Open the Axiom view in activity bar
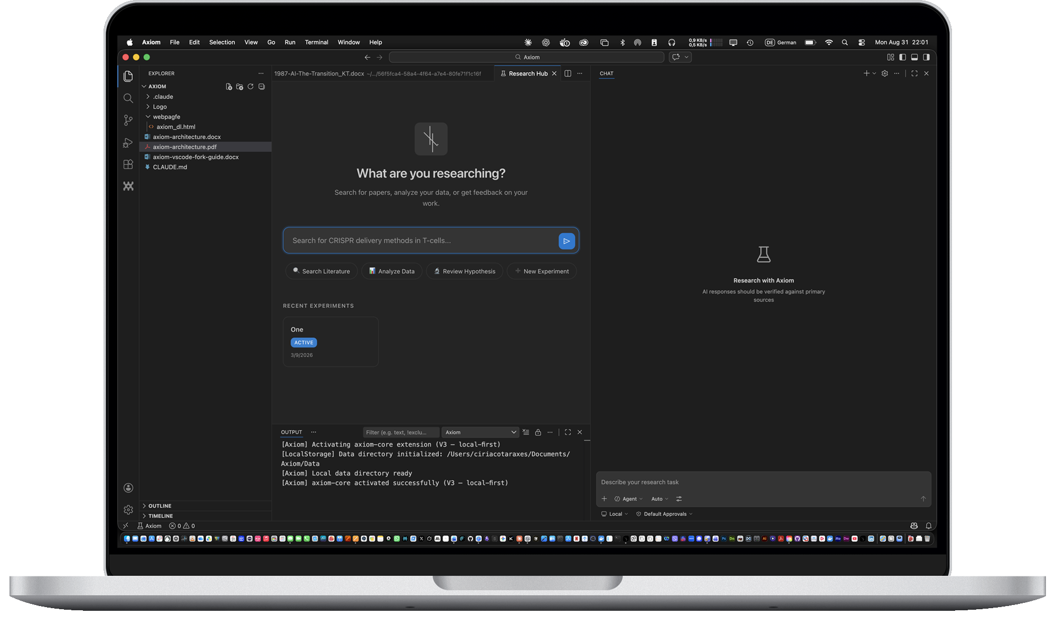The width and height of the screenshot is (1056, 624). point(128,186)
